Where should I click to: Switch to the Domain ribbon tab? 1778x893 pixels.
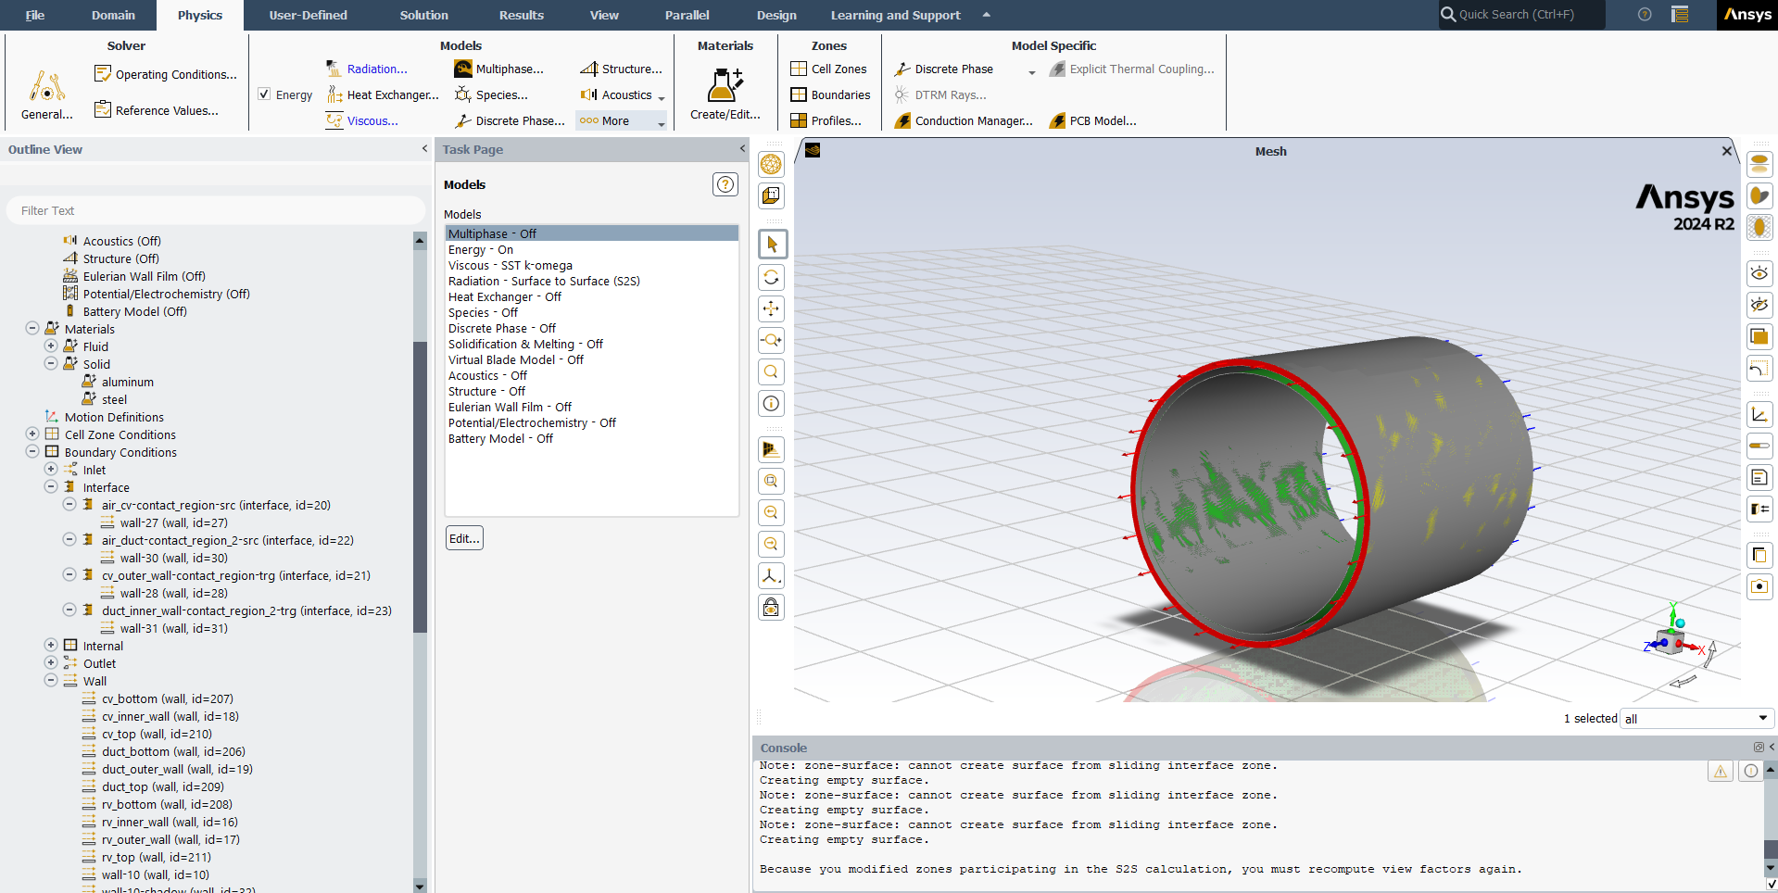tap(113, 15)
